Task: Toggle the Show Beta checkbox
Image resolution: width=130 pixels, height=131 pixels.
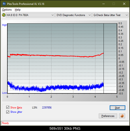Action: 7,107
